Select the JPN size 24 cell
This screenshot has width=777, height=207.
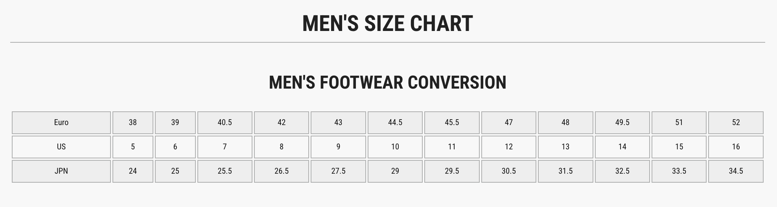point(133,171)
